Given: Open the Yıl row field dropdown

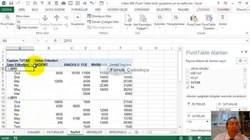Looking at the screenshot, I should (x=207, y=122).
